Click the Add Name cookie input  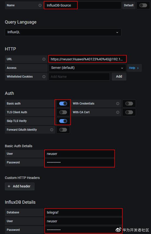click(x=79, y=76)
